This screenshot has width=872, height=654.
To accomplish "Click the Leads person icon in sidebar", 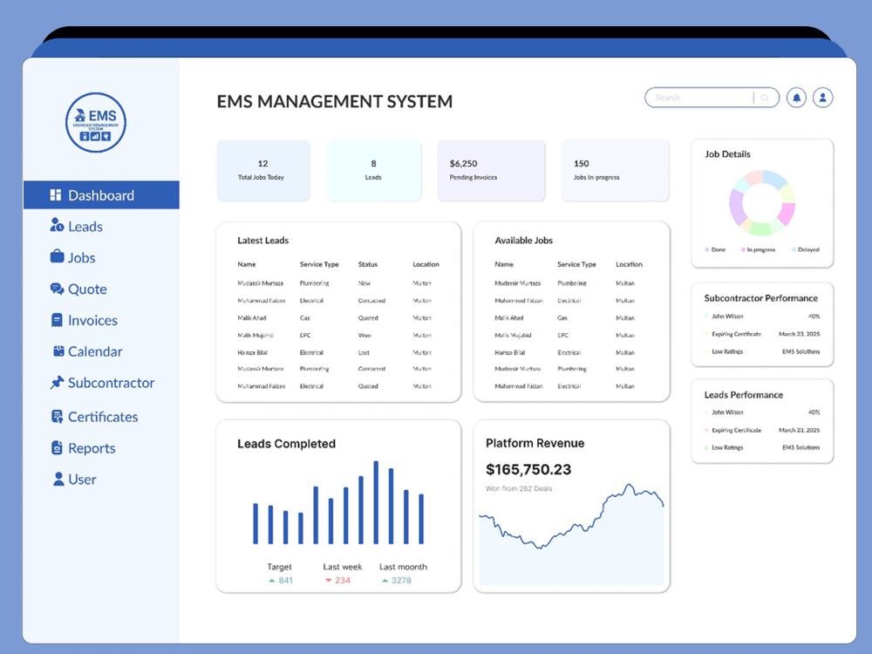I will click(57, 225).
